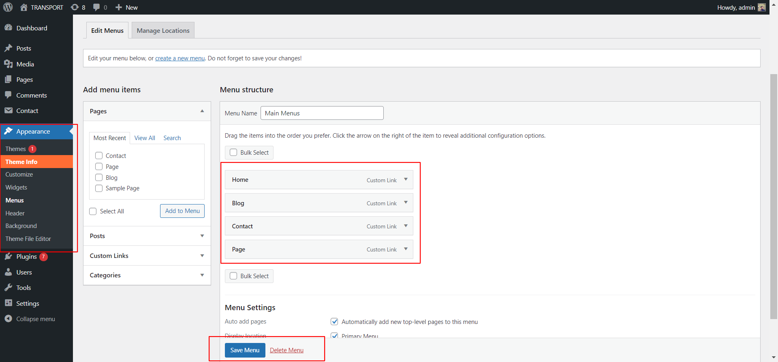
Task: Open Media library from sidebar icon
Action: coord(9,64)
